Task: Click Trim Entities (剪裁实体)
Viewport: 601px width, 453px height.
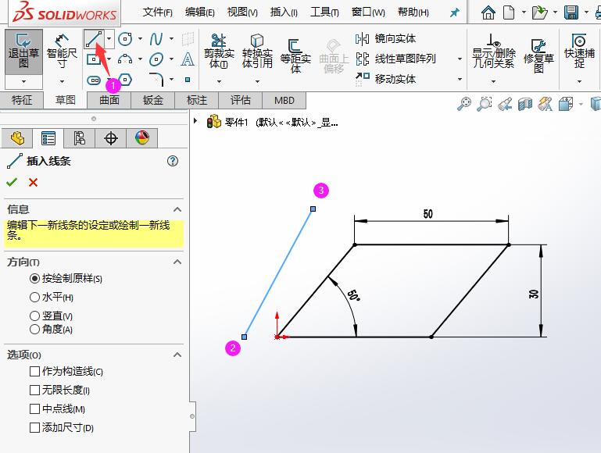Action: pos(219,51)
